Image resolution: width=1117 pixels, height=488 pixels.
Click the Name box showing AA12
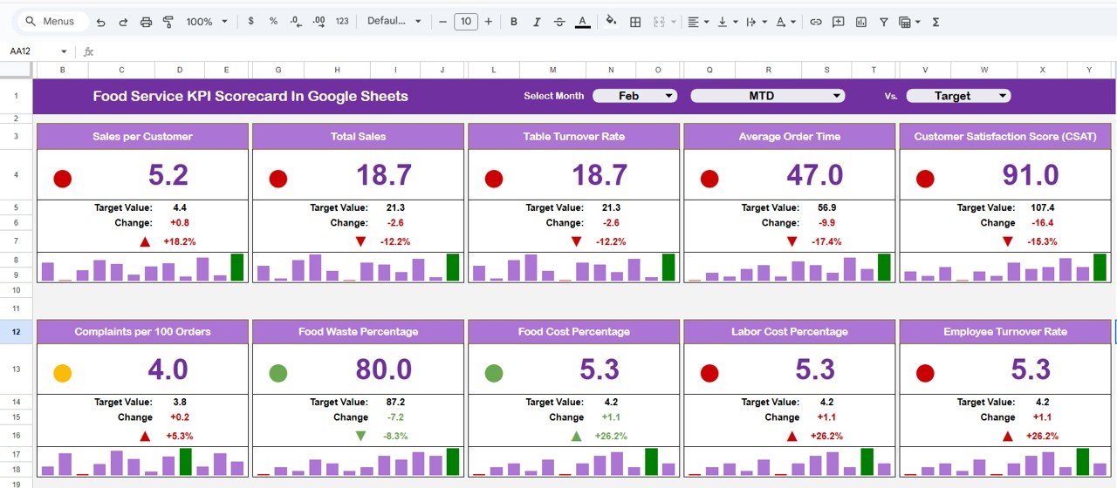coord(35,51)
